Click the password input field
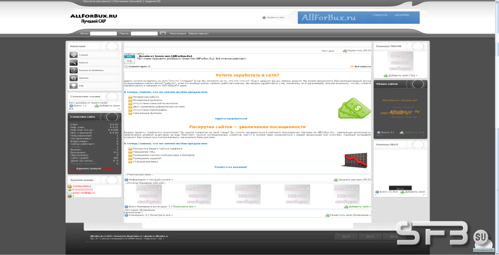 click(x=144, y=34)
